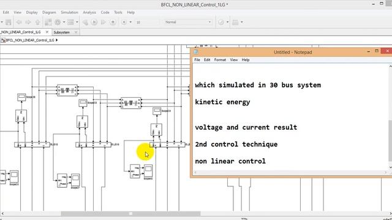
Task: Click the Model Advisor checkmark icon
Action: pyautogui.click(x=221, y=22)
